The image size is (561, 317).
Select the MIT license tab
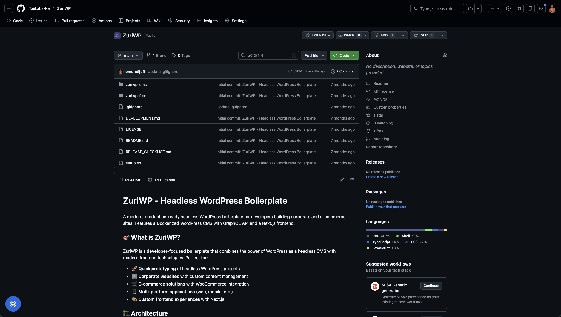click(162, 180)
